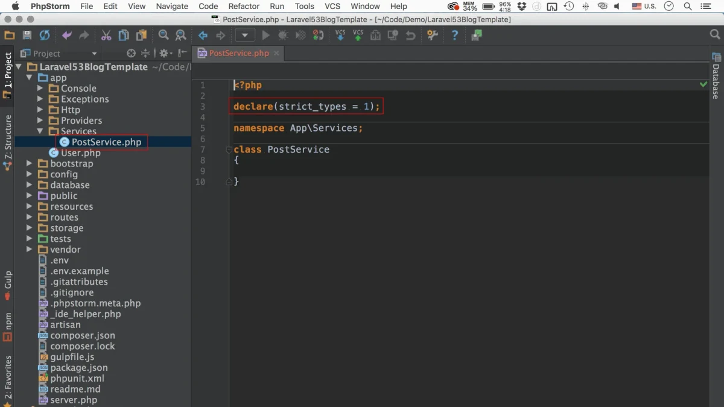Click the Compare with branch icon
This screenshot has width=724, height=407.
pos(375,36)
